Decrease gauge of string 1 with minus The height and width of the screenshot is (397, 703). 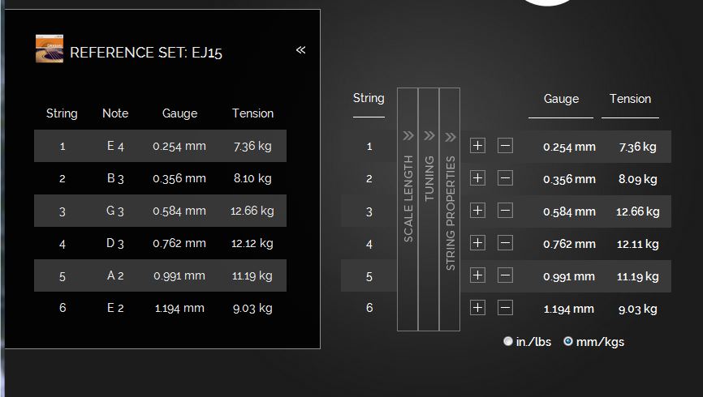pos(505,146)
